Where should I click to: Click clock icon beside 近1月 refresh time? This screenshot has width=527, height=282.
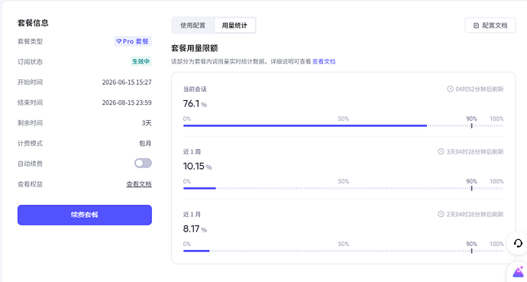(x=441, y=214)
